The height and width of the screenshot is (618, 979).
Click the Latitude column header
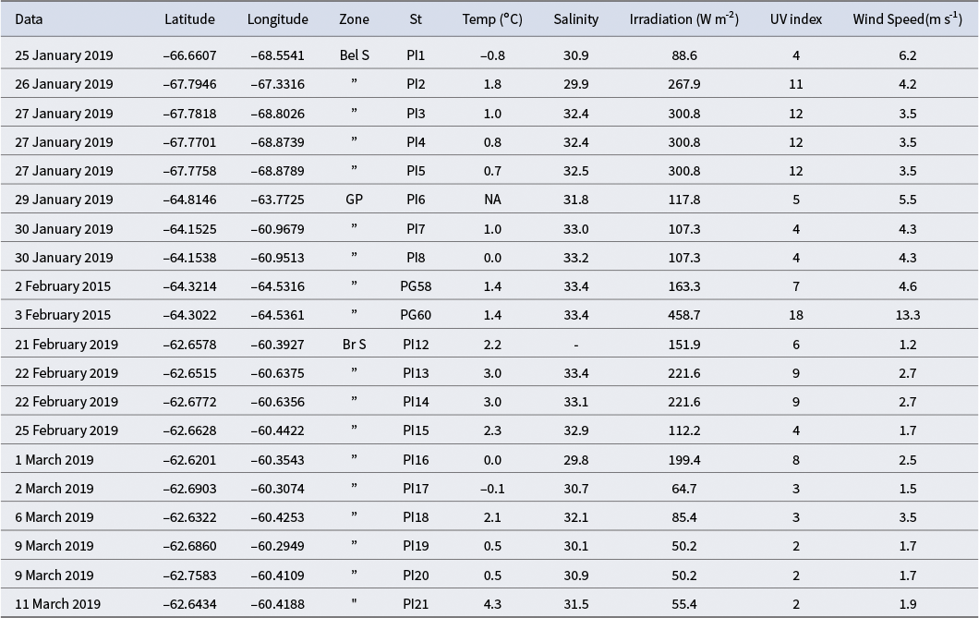click(190, 19)
